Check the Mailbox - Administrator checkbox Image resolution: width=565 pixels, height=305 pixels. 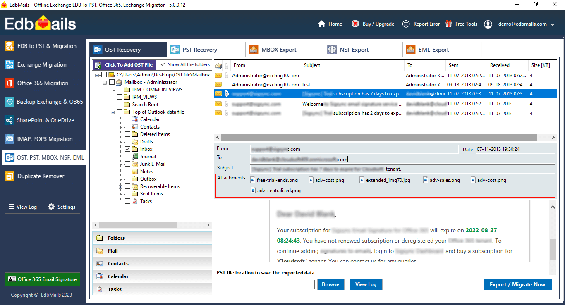(x=112, y=82)
